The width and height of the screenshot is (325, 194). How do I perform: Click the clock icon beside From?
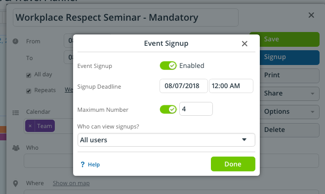[15, 41]
